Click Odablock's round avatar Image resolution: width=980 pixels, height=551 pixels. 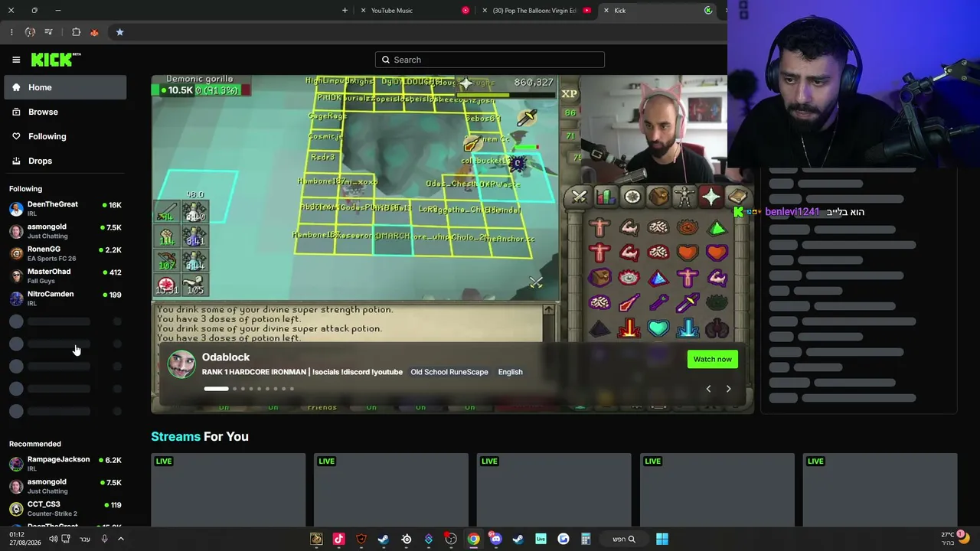tap(181, 364)
